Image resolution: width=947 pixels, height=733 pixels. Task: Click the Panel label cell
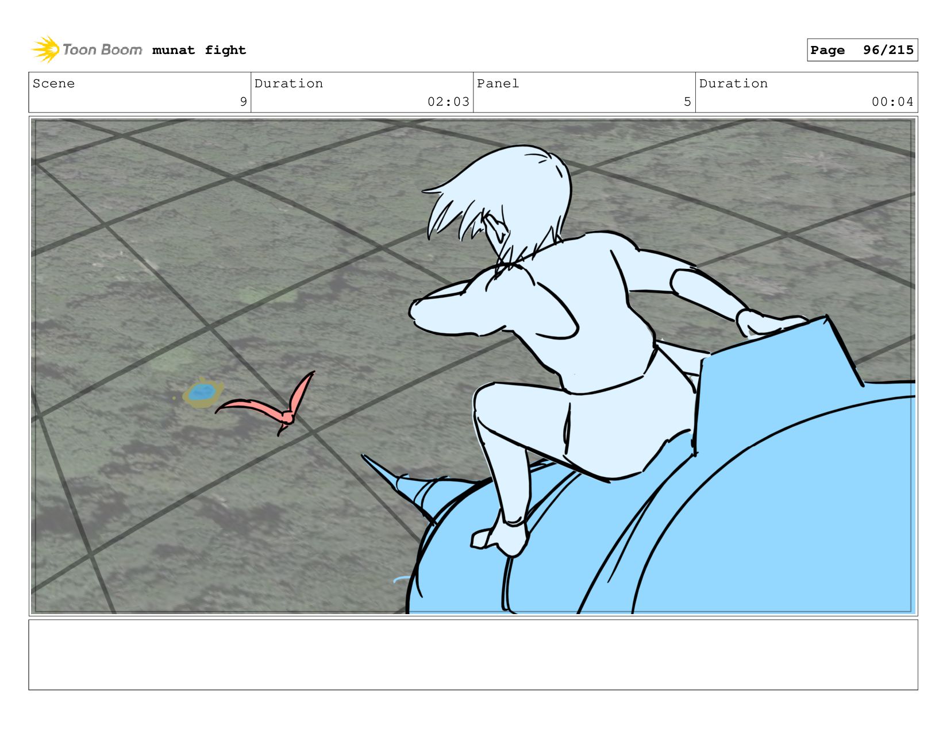click(584, 92)
